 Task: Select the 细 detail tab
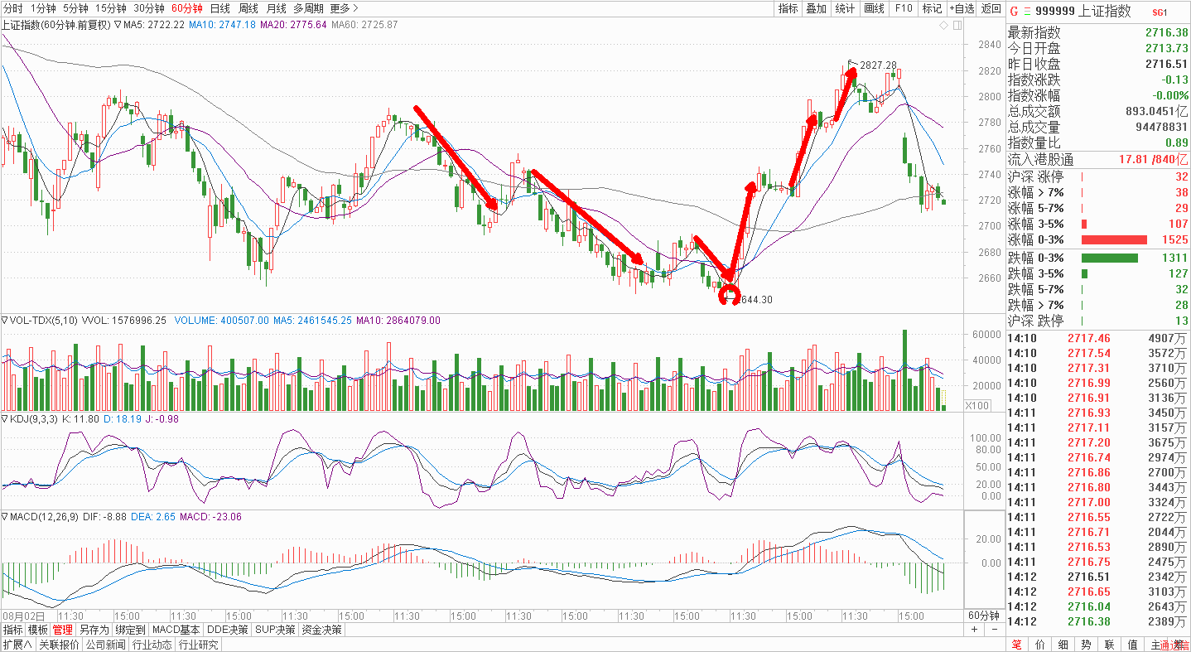(x=1063, y=645)
